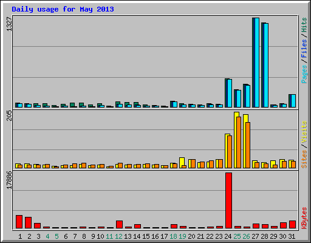The width and height of the screenshot is (311, 243).
Task: Click the orange sites bar for day 23
Action: coord(220,163)
